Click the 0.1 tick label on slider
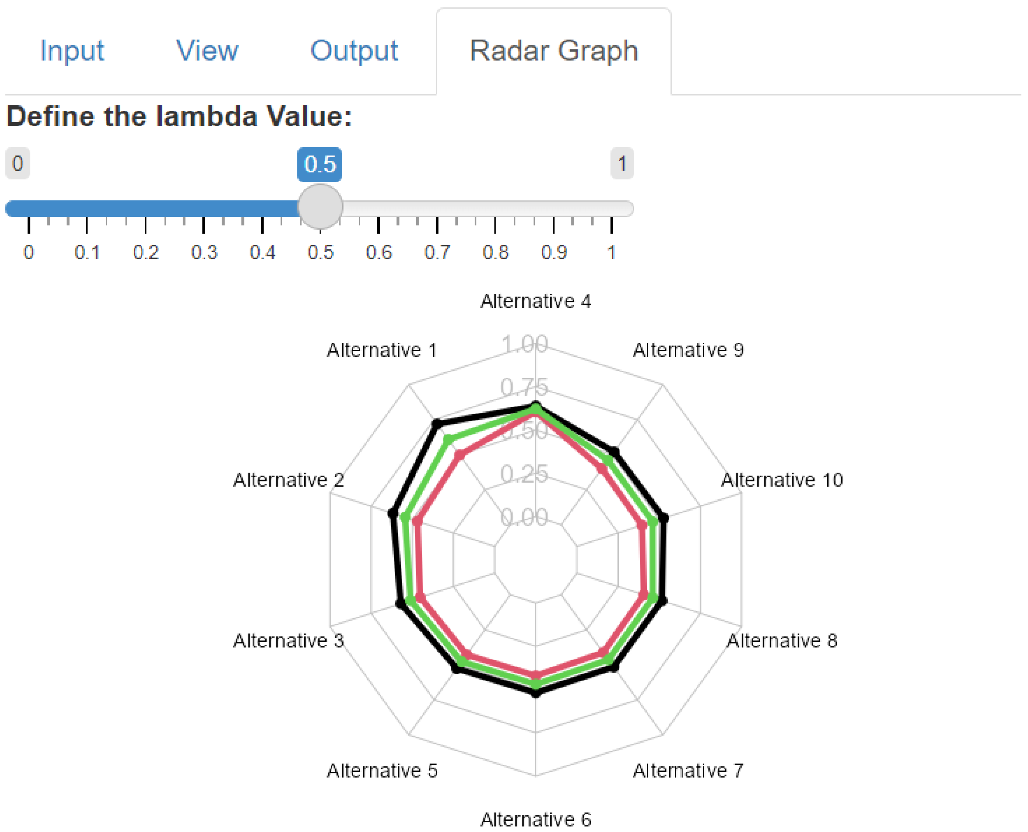1028x832 pixels. point(87,253)
